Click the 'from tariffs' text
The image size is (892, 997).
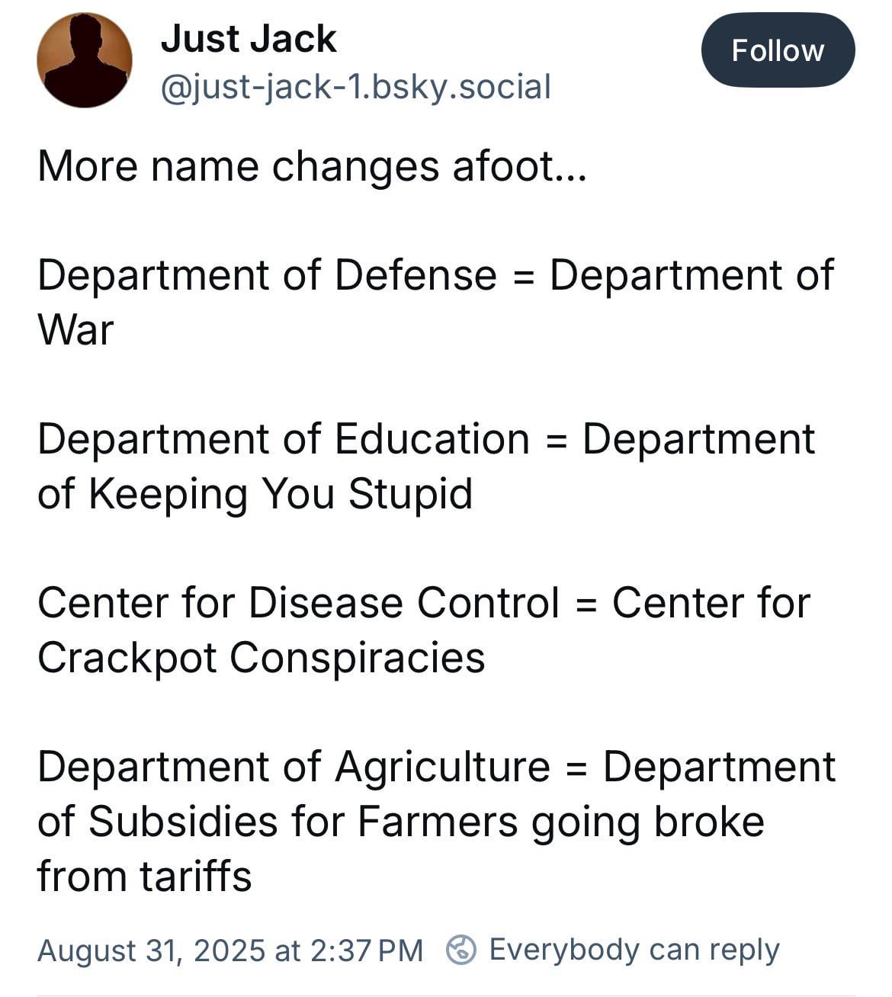click(144, 876)
